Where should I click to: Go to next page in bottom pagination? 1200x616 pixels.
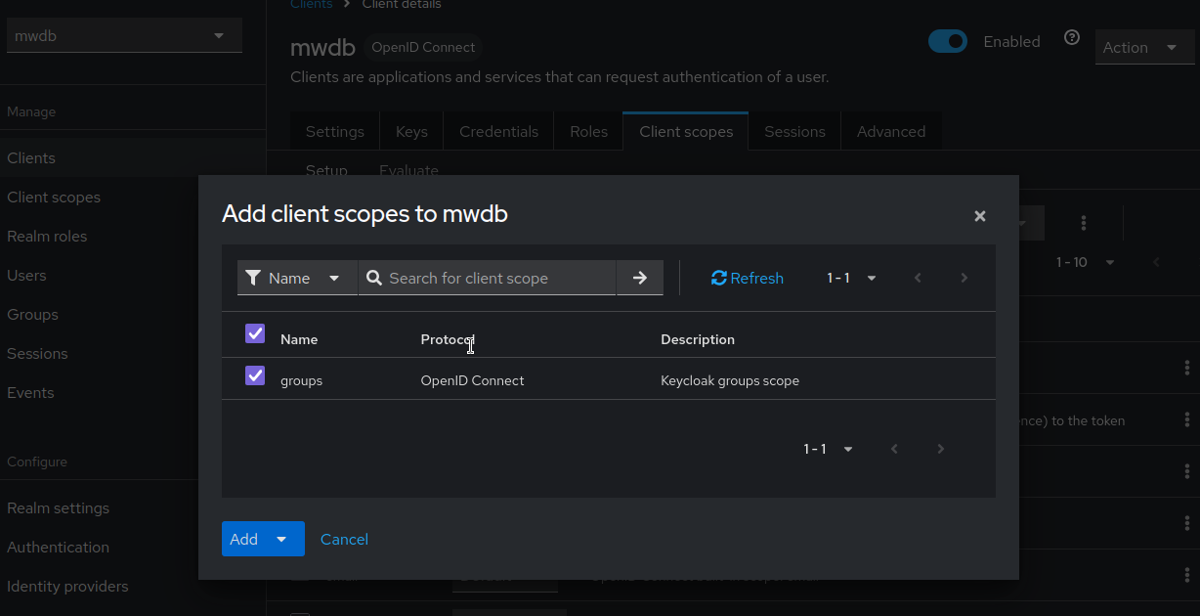pyautogui.click(x=941, y=449)
